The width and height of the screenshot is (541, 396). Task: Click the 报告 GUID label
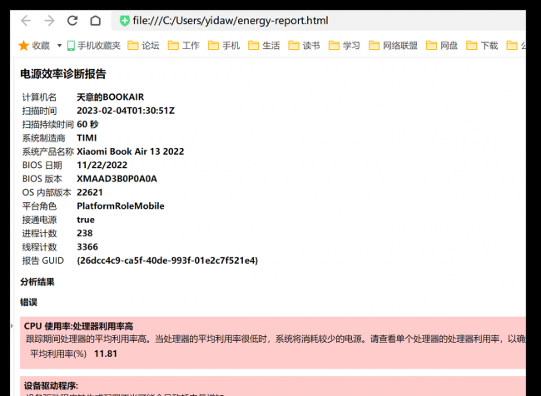(x=43, y=260)
